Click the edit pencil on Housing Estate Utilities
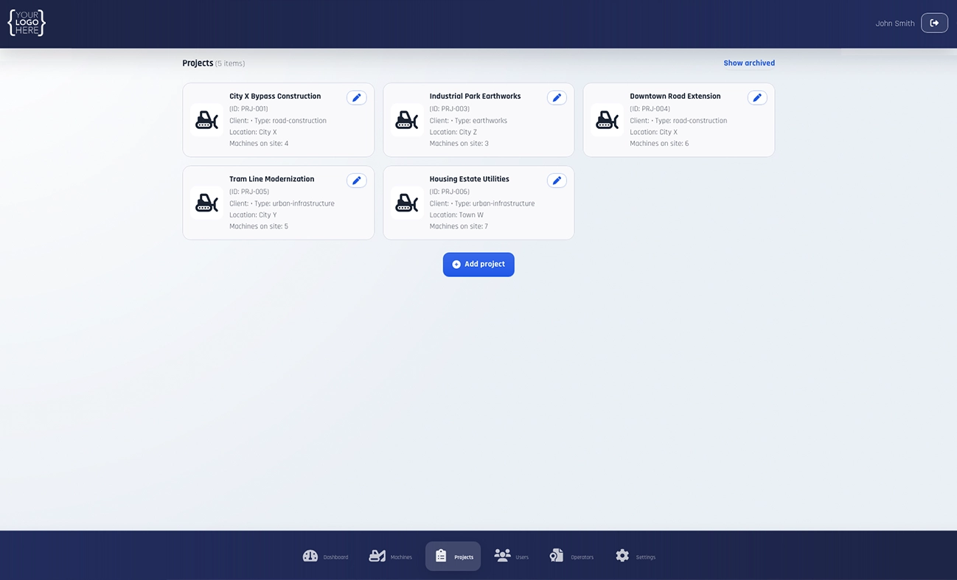Viewport: 957px width, 580px height. pyautogui.click(x=557, y=180)
